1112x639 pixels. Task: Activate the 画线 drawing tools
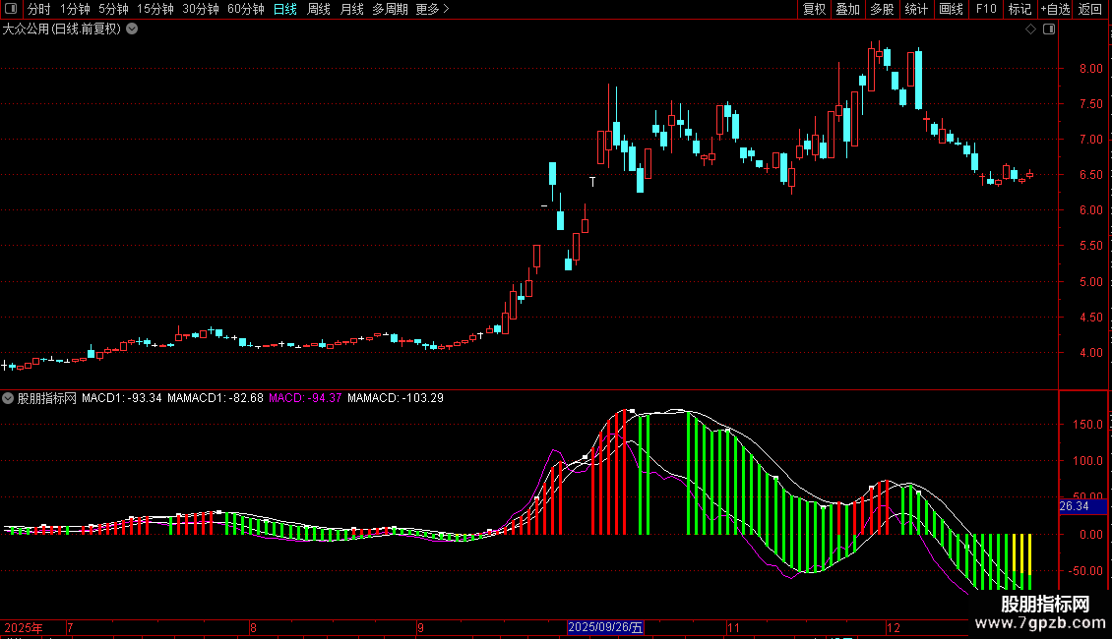pos(951,9)
